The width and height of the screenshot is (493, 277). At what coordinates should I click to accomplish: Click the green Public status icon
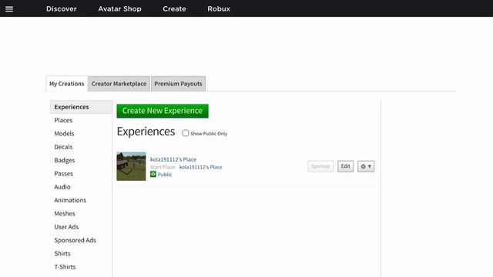(153, 174)
